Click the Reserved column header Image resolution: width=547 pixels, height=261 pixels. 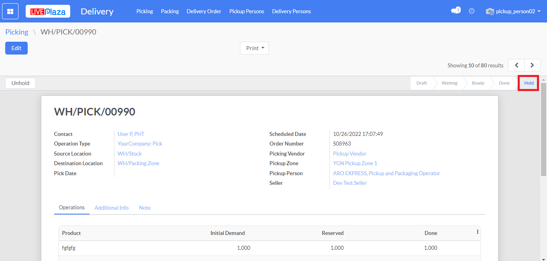(x=333, y=233)
